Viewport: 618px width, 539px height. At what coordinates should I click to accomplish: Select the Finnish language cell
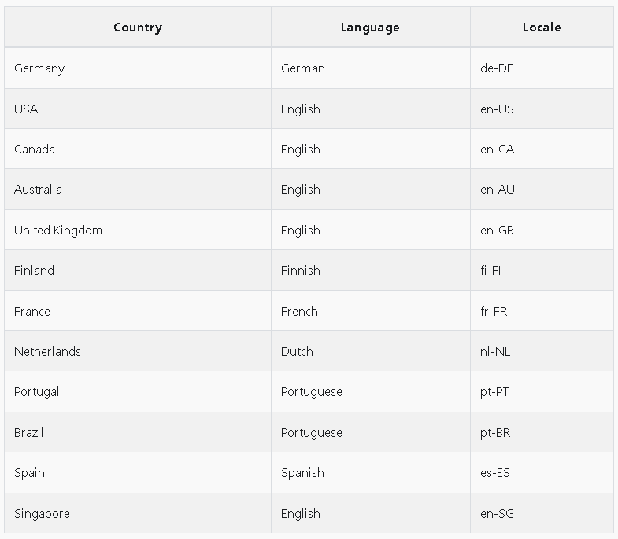coord(301,271)
